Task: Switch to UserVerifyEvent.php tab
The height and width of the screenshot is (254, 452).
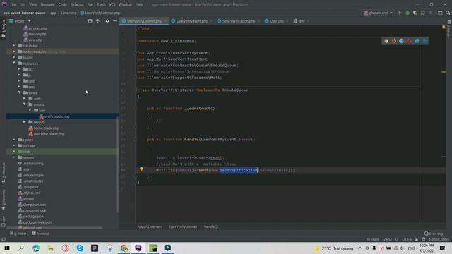Action: [x=191, y=21]
